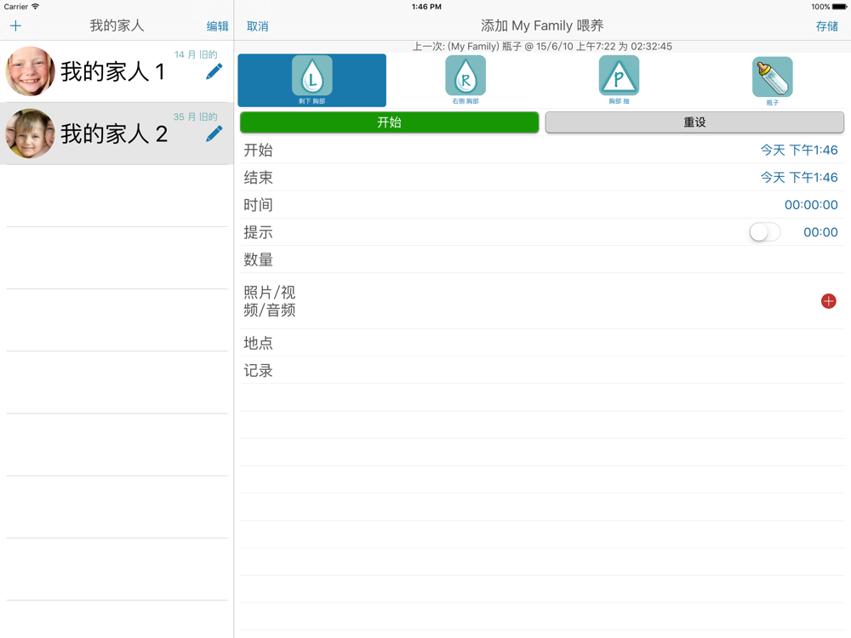Edit 我的家人 1 with pencil icon
The image size is (851, 638).
(214, 71)
